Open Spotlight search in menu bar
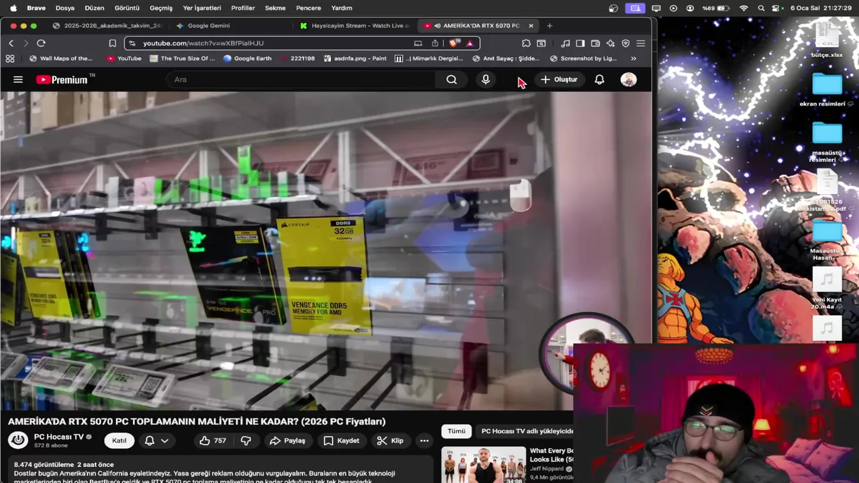This screenshot has height=483, width=859. pyautogui.click(x=761, y=8)
